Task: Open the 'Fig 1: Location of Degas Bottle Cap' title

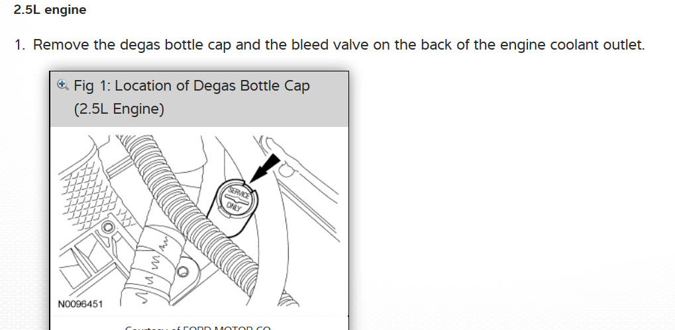Action: [191, 85]
